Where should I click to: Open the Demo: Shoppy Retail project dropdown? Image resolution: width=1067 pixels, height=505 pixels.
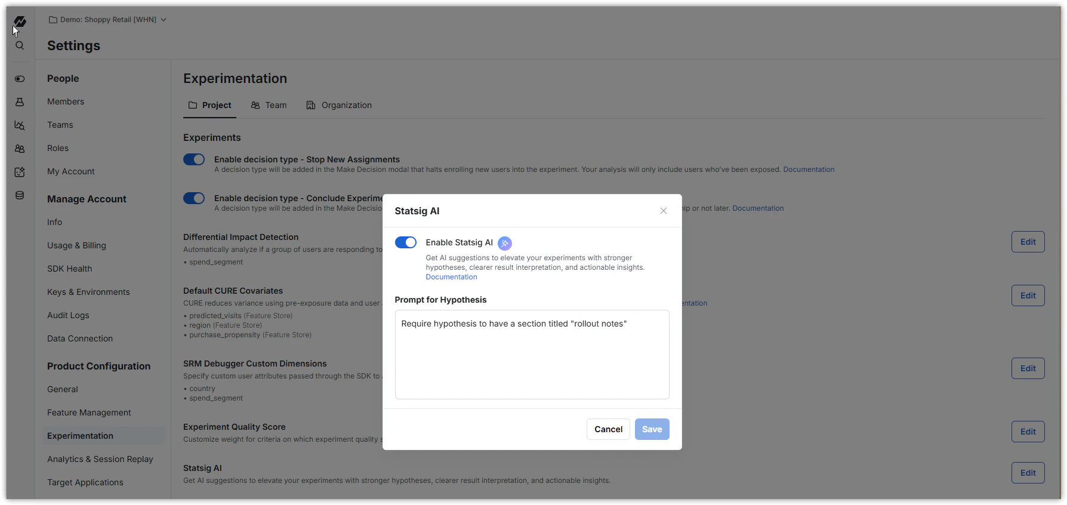coord(108,20)
